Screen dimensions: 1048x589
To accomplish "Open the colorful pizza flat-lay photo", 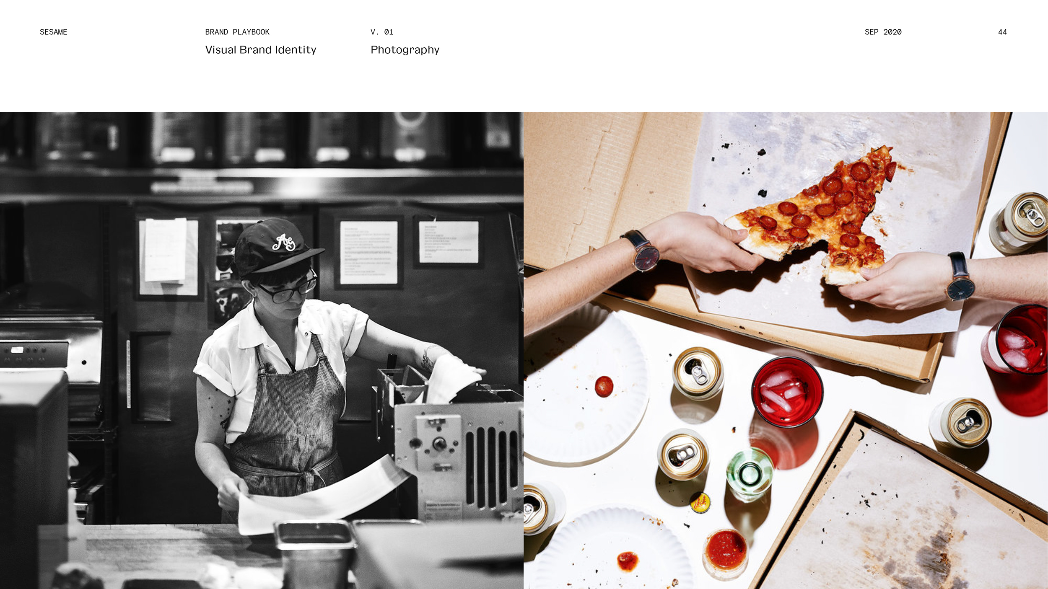I will (x=786, y=350).
